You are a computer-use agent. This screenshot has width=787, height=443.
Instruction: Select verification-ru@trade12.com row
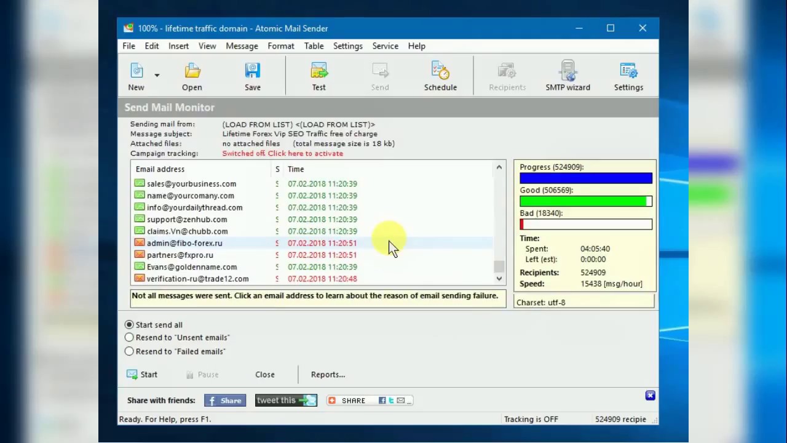click(x=312, y=279)
